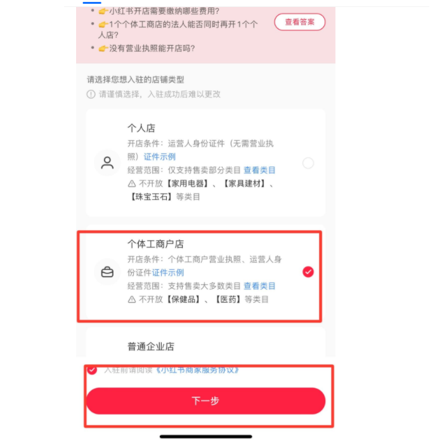Open 查看类目 link under 个体工商户店
435x448 pixels.
click(259, 286)
